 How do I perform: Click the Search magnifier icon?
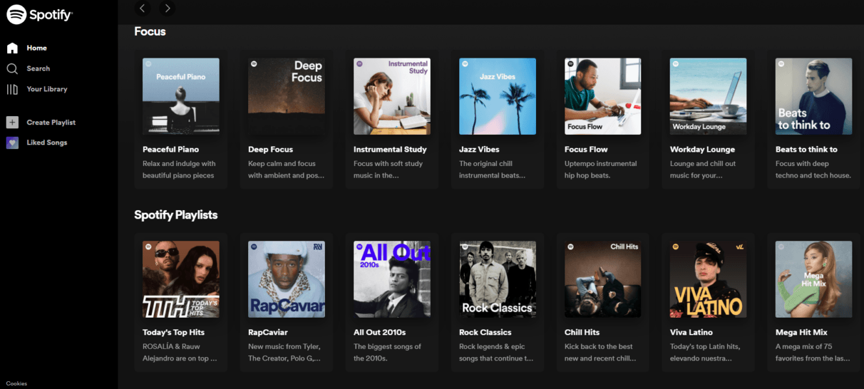tap(12, 69)
